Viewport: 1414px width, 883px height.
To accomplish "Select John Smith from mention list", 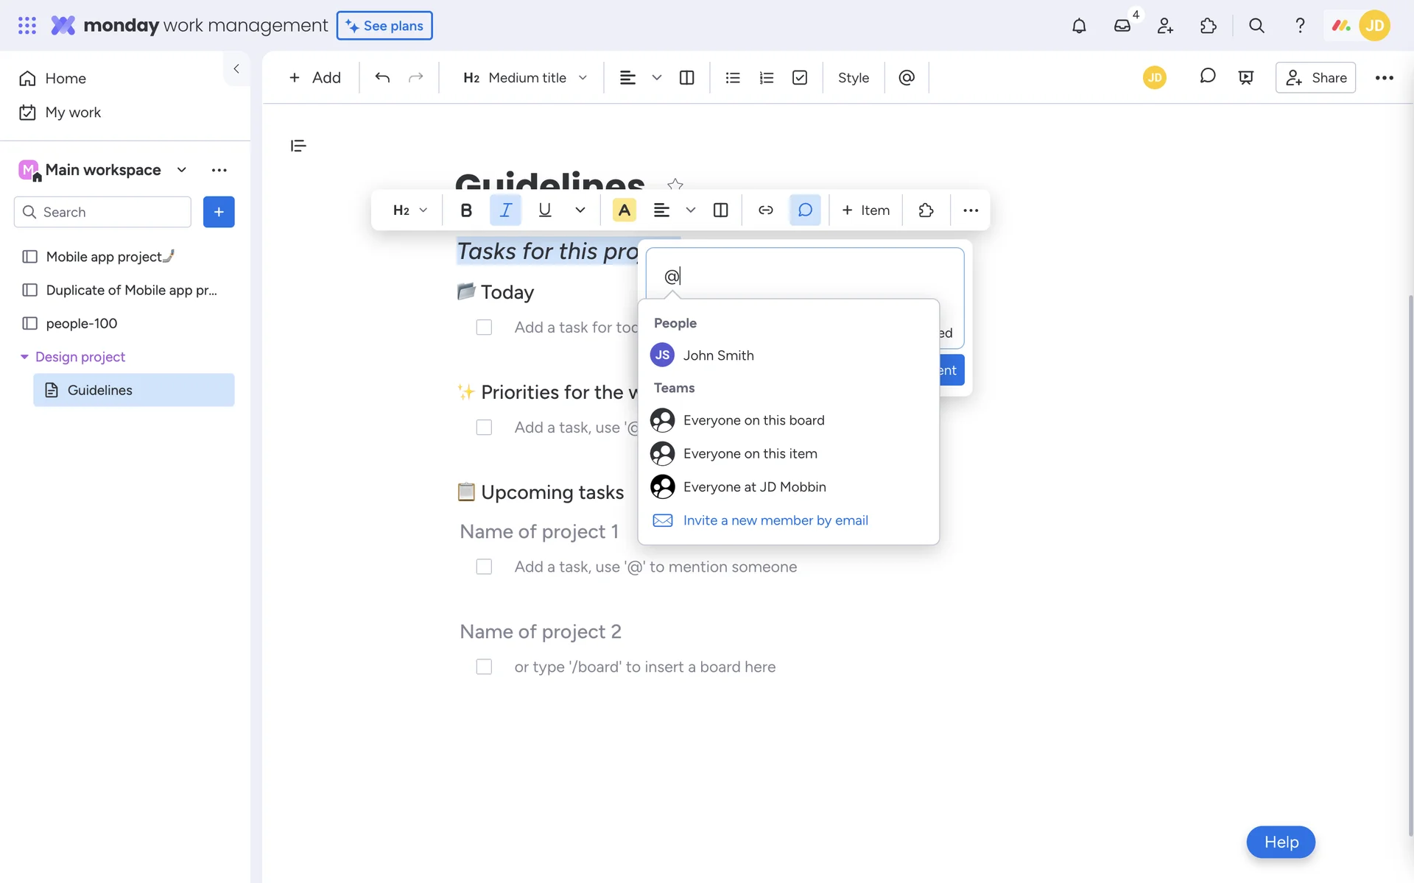I will click(x=718, y=355).
